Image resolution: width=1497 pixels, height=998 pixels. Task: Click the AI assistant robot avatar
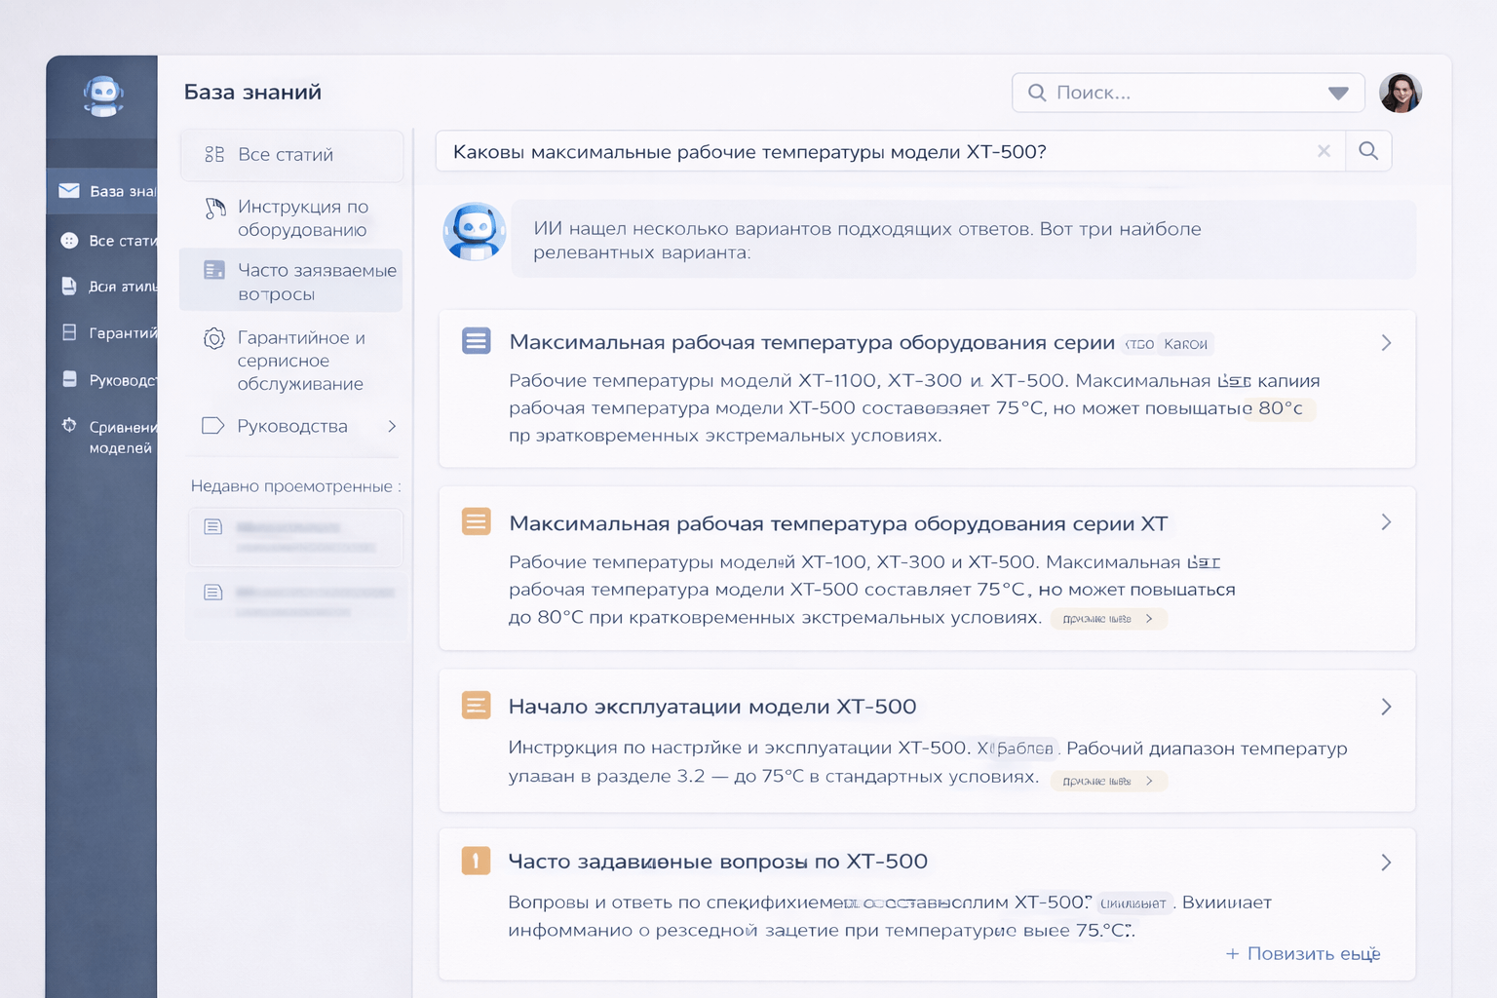475,232
